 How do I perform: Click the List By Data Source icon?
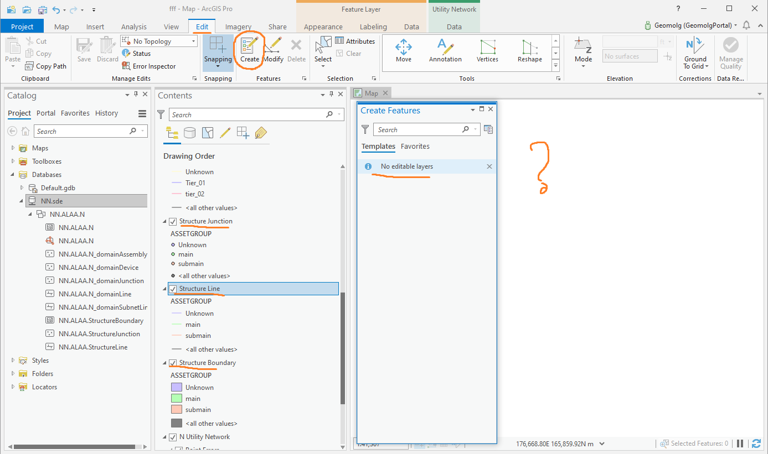(190, 133)
